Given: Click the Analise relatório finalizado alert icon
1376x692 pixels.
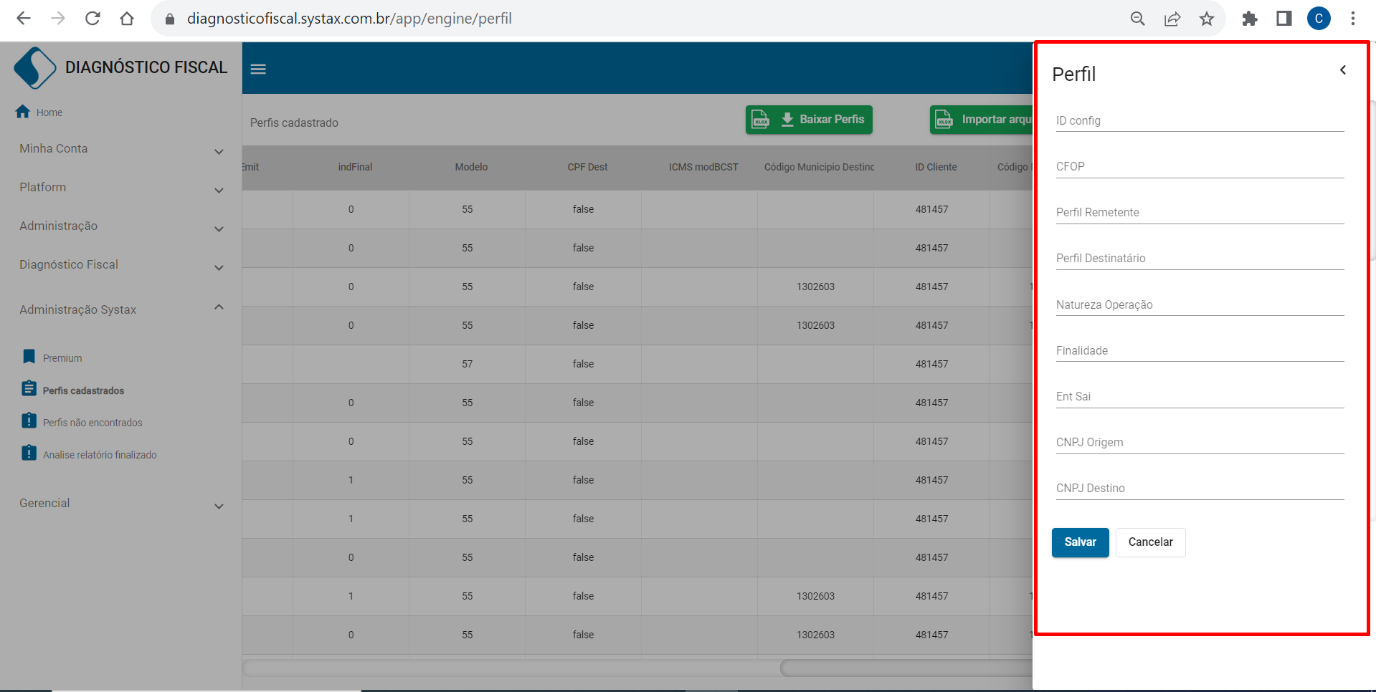Looking at the screenshot, I should pyautogui.click(x=29, y=453).
